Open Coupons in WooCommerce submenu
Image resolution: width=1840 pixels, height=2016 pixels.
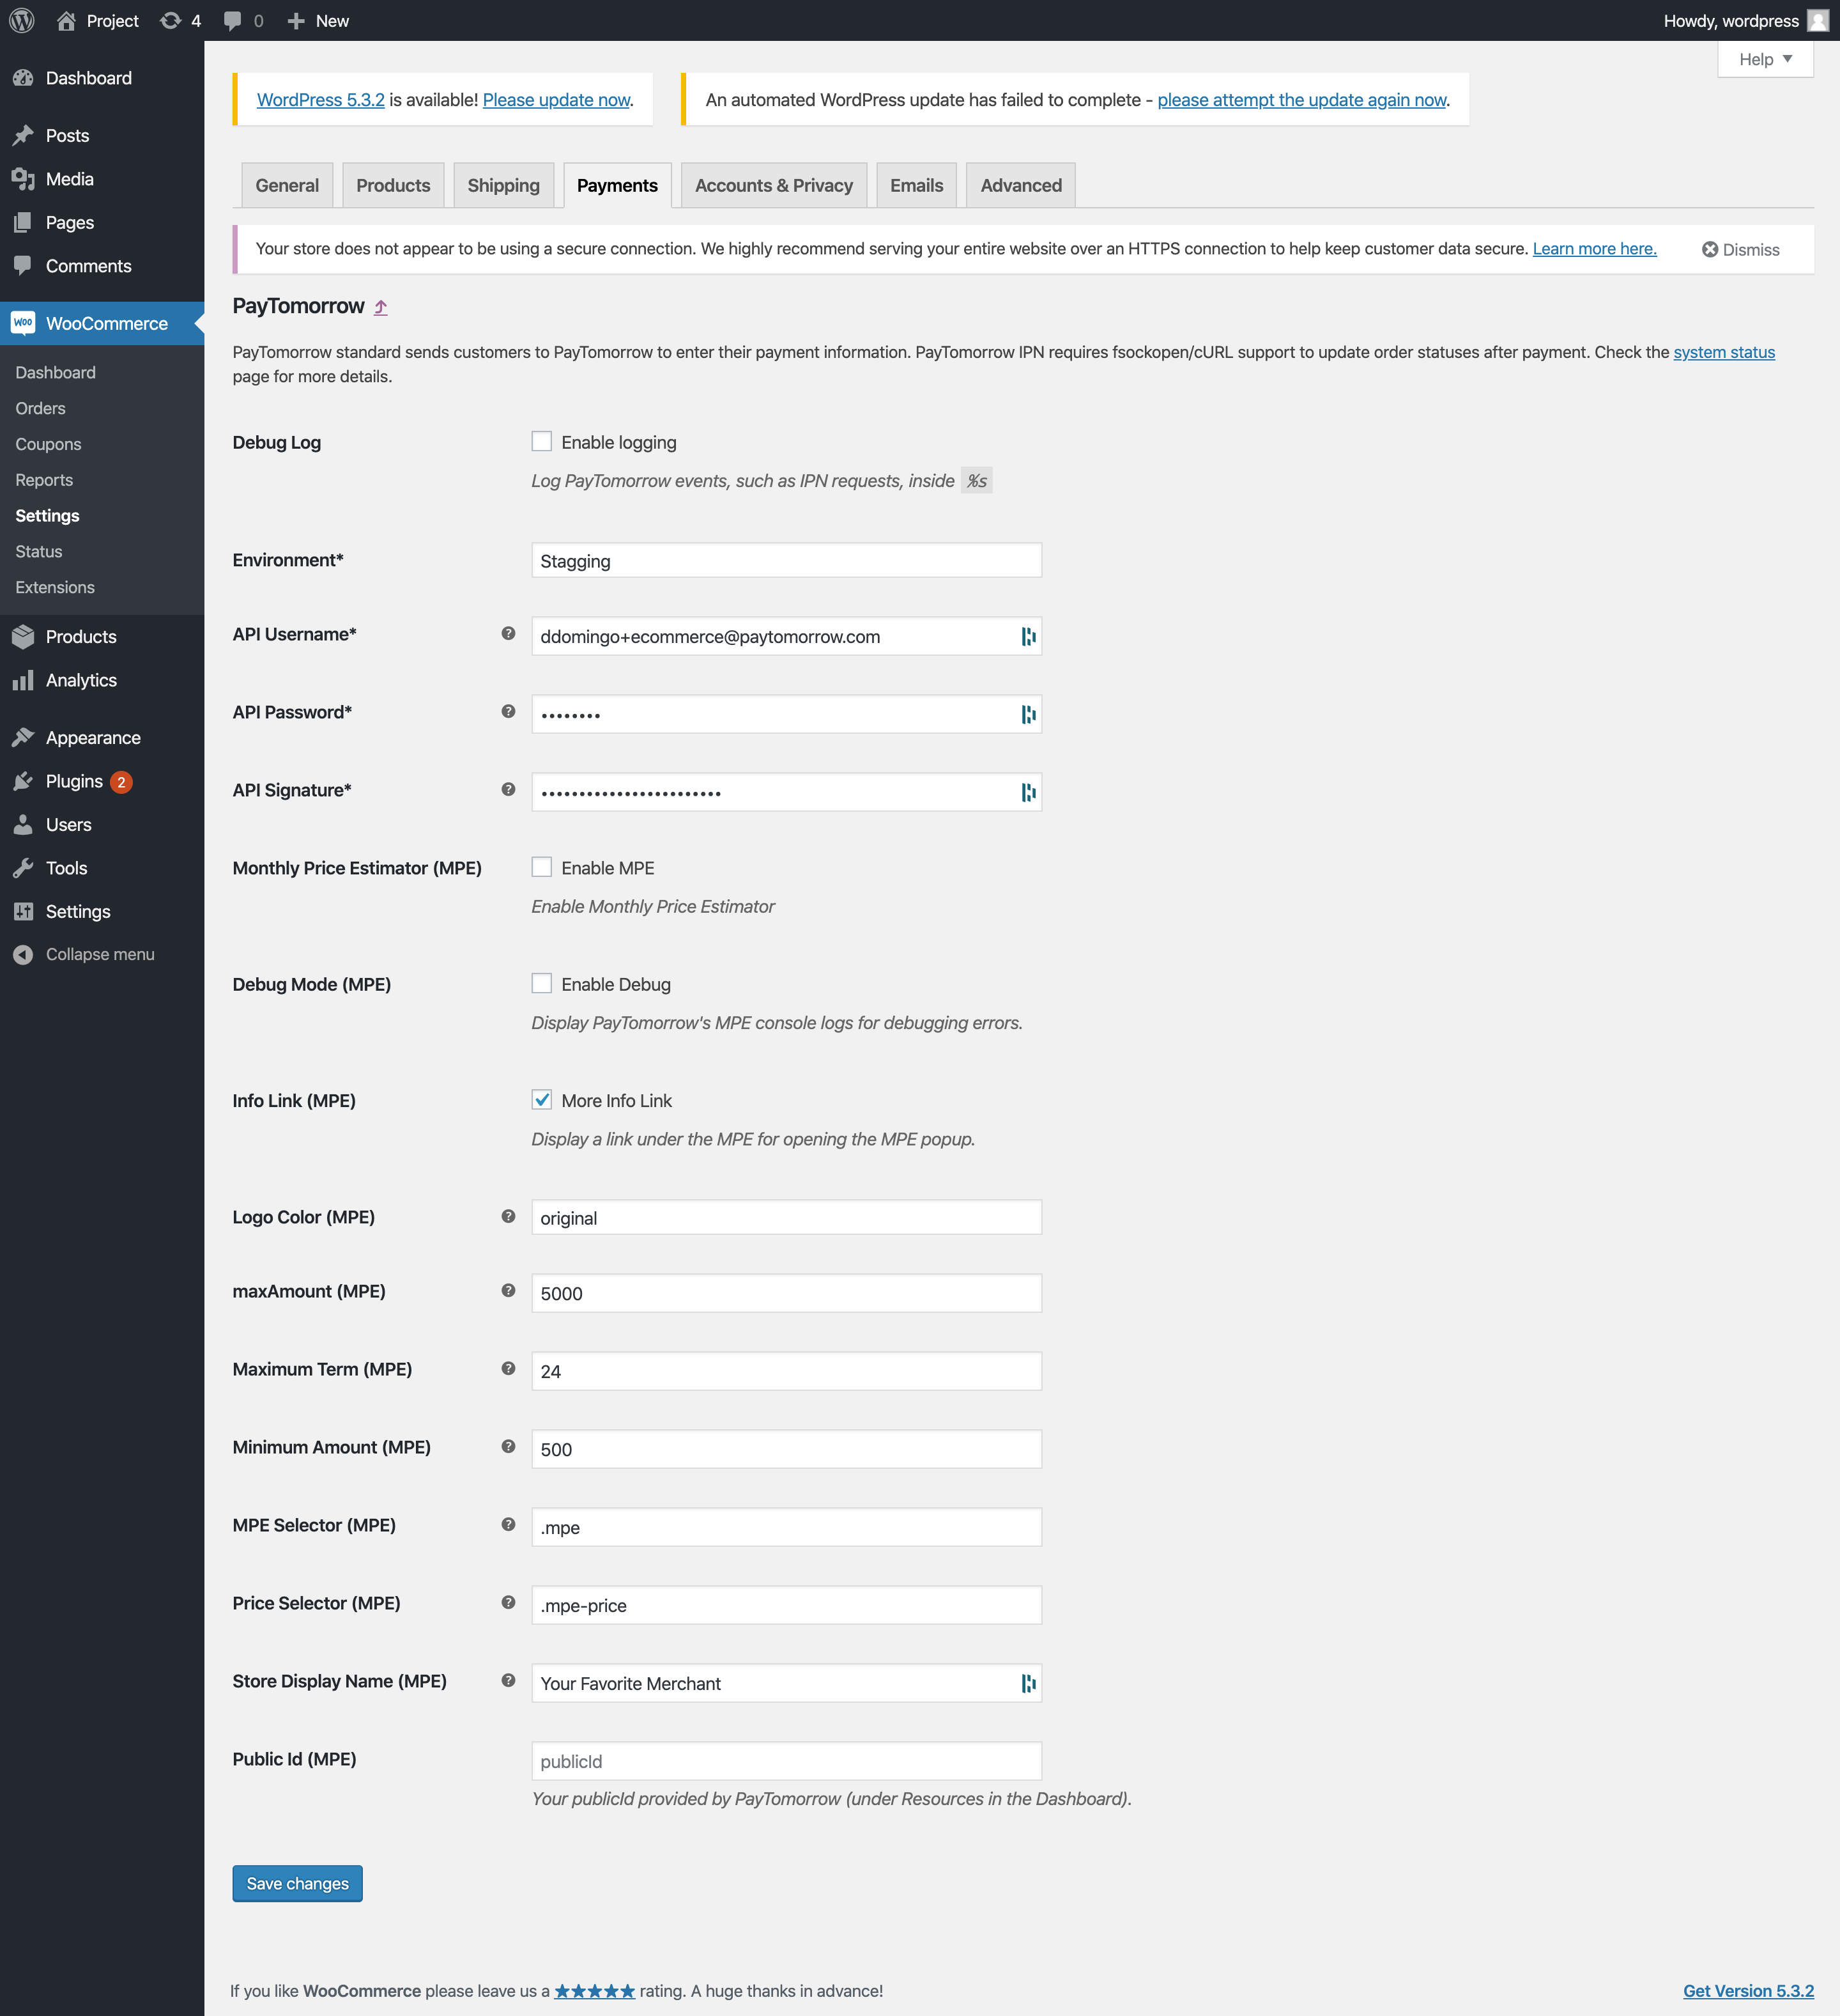click(48, 444)
